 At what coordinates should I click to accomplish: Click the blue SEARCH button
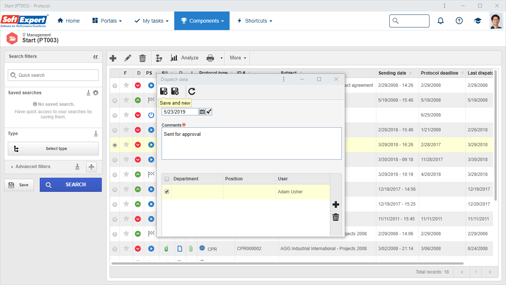pyautogui.click(x=71, y=185)
